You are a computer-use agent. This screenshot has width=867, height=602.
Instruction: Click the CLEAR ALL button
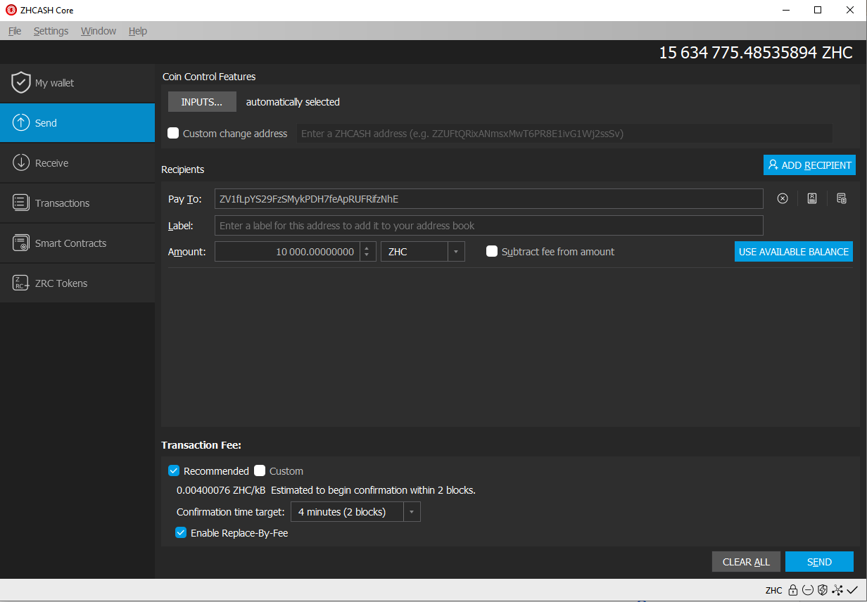point(746,562)
